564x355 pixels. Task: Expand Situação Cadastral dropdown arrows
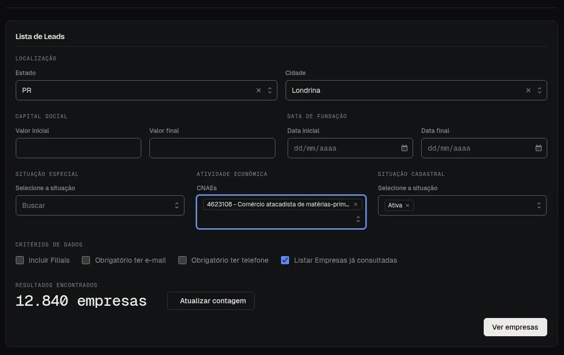tap(539, 205)
